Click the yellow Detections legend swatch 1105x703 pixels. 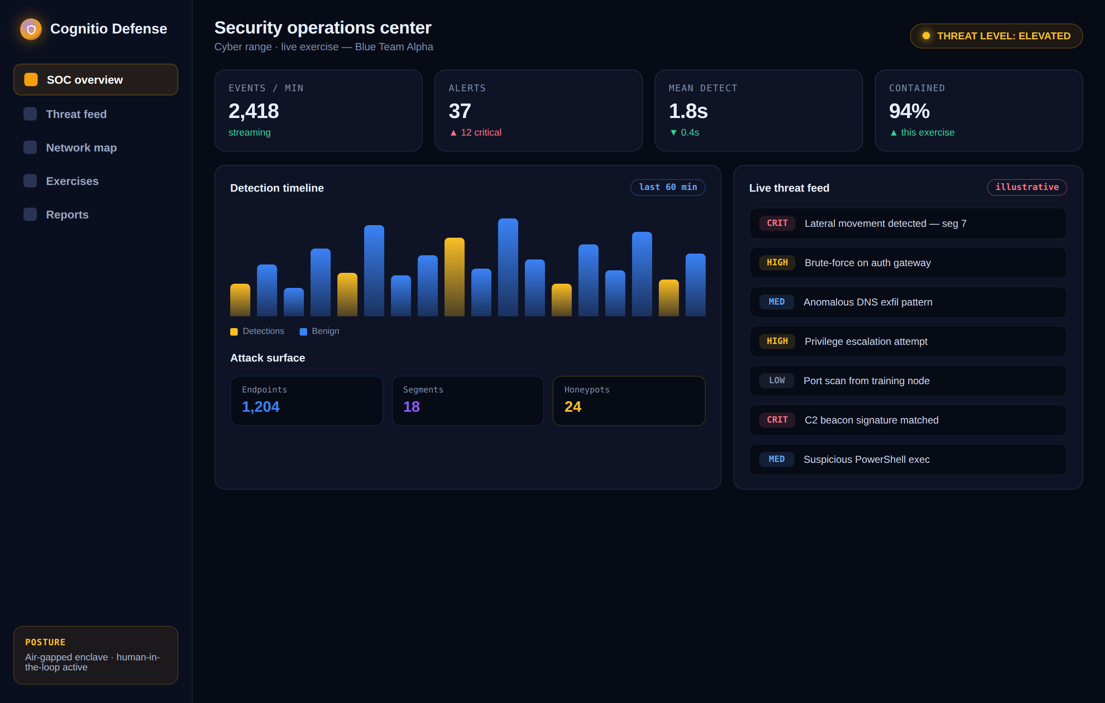234,332
